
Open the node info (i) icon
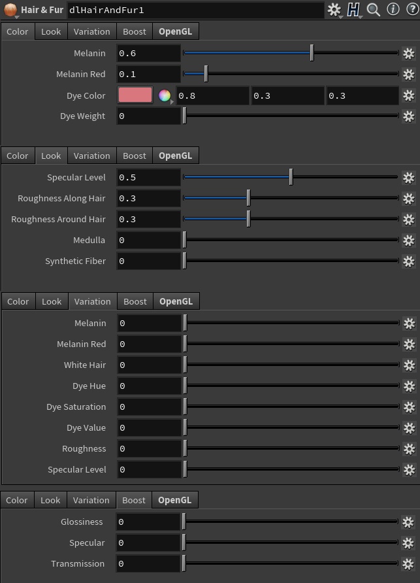[393, 10]
